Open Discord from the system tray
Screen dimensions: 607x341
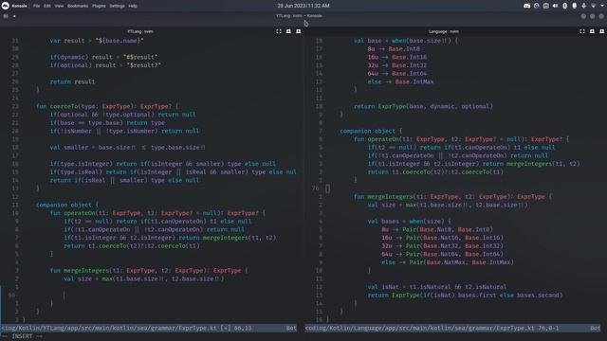point(527,6)
